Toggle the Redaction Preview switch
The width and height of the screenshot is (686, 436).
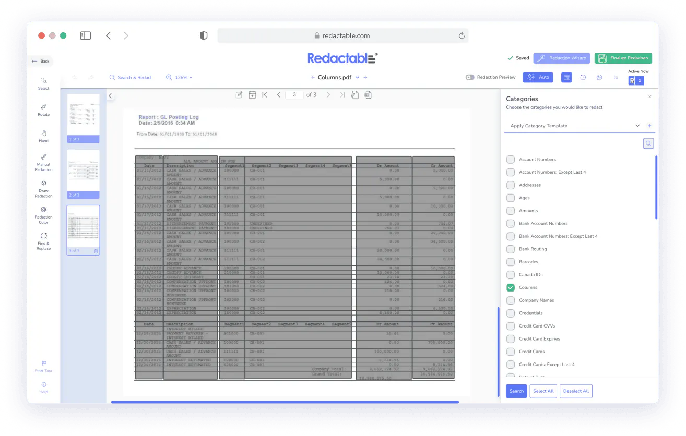(470, 77)
